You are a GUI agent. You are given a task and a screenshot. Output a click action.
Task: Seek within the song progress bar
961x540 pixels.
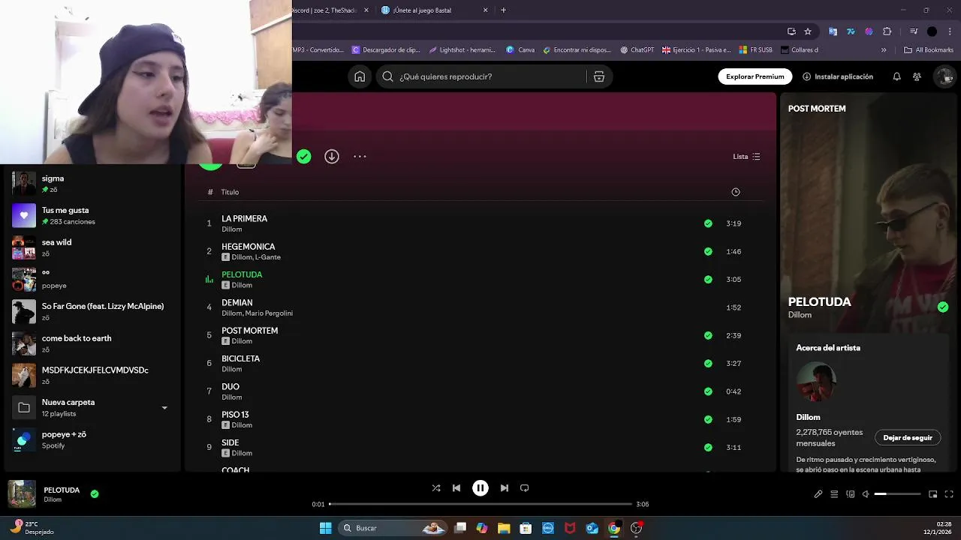(480, 504)
